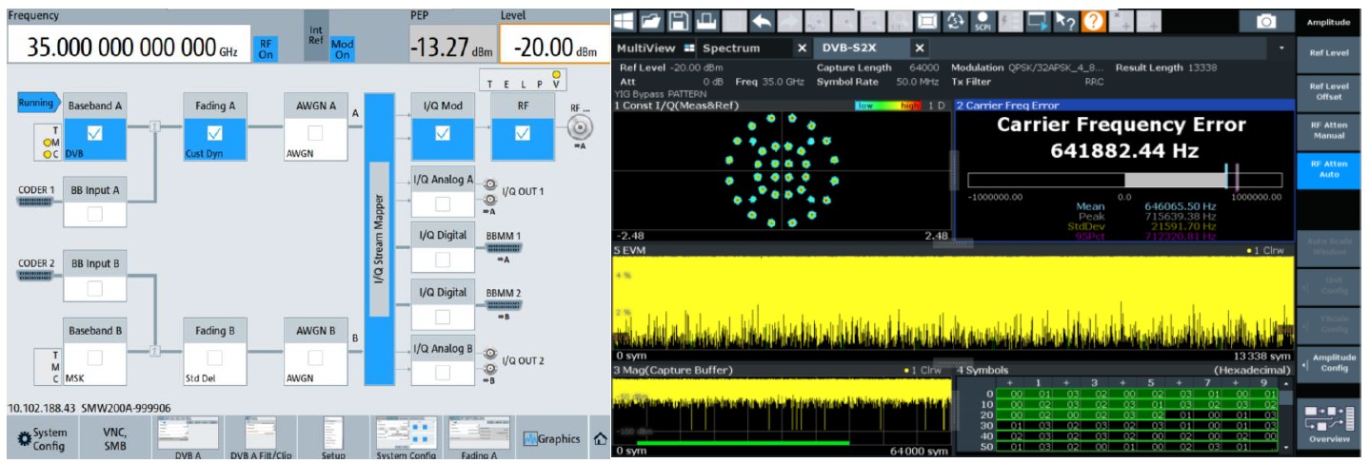
Task: Open the Graphics button in taskbar
Action: pyautogui.click(x=551, y=439)
